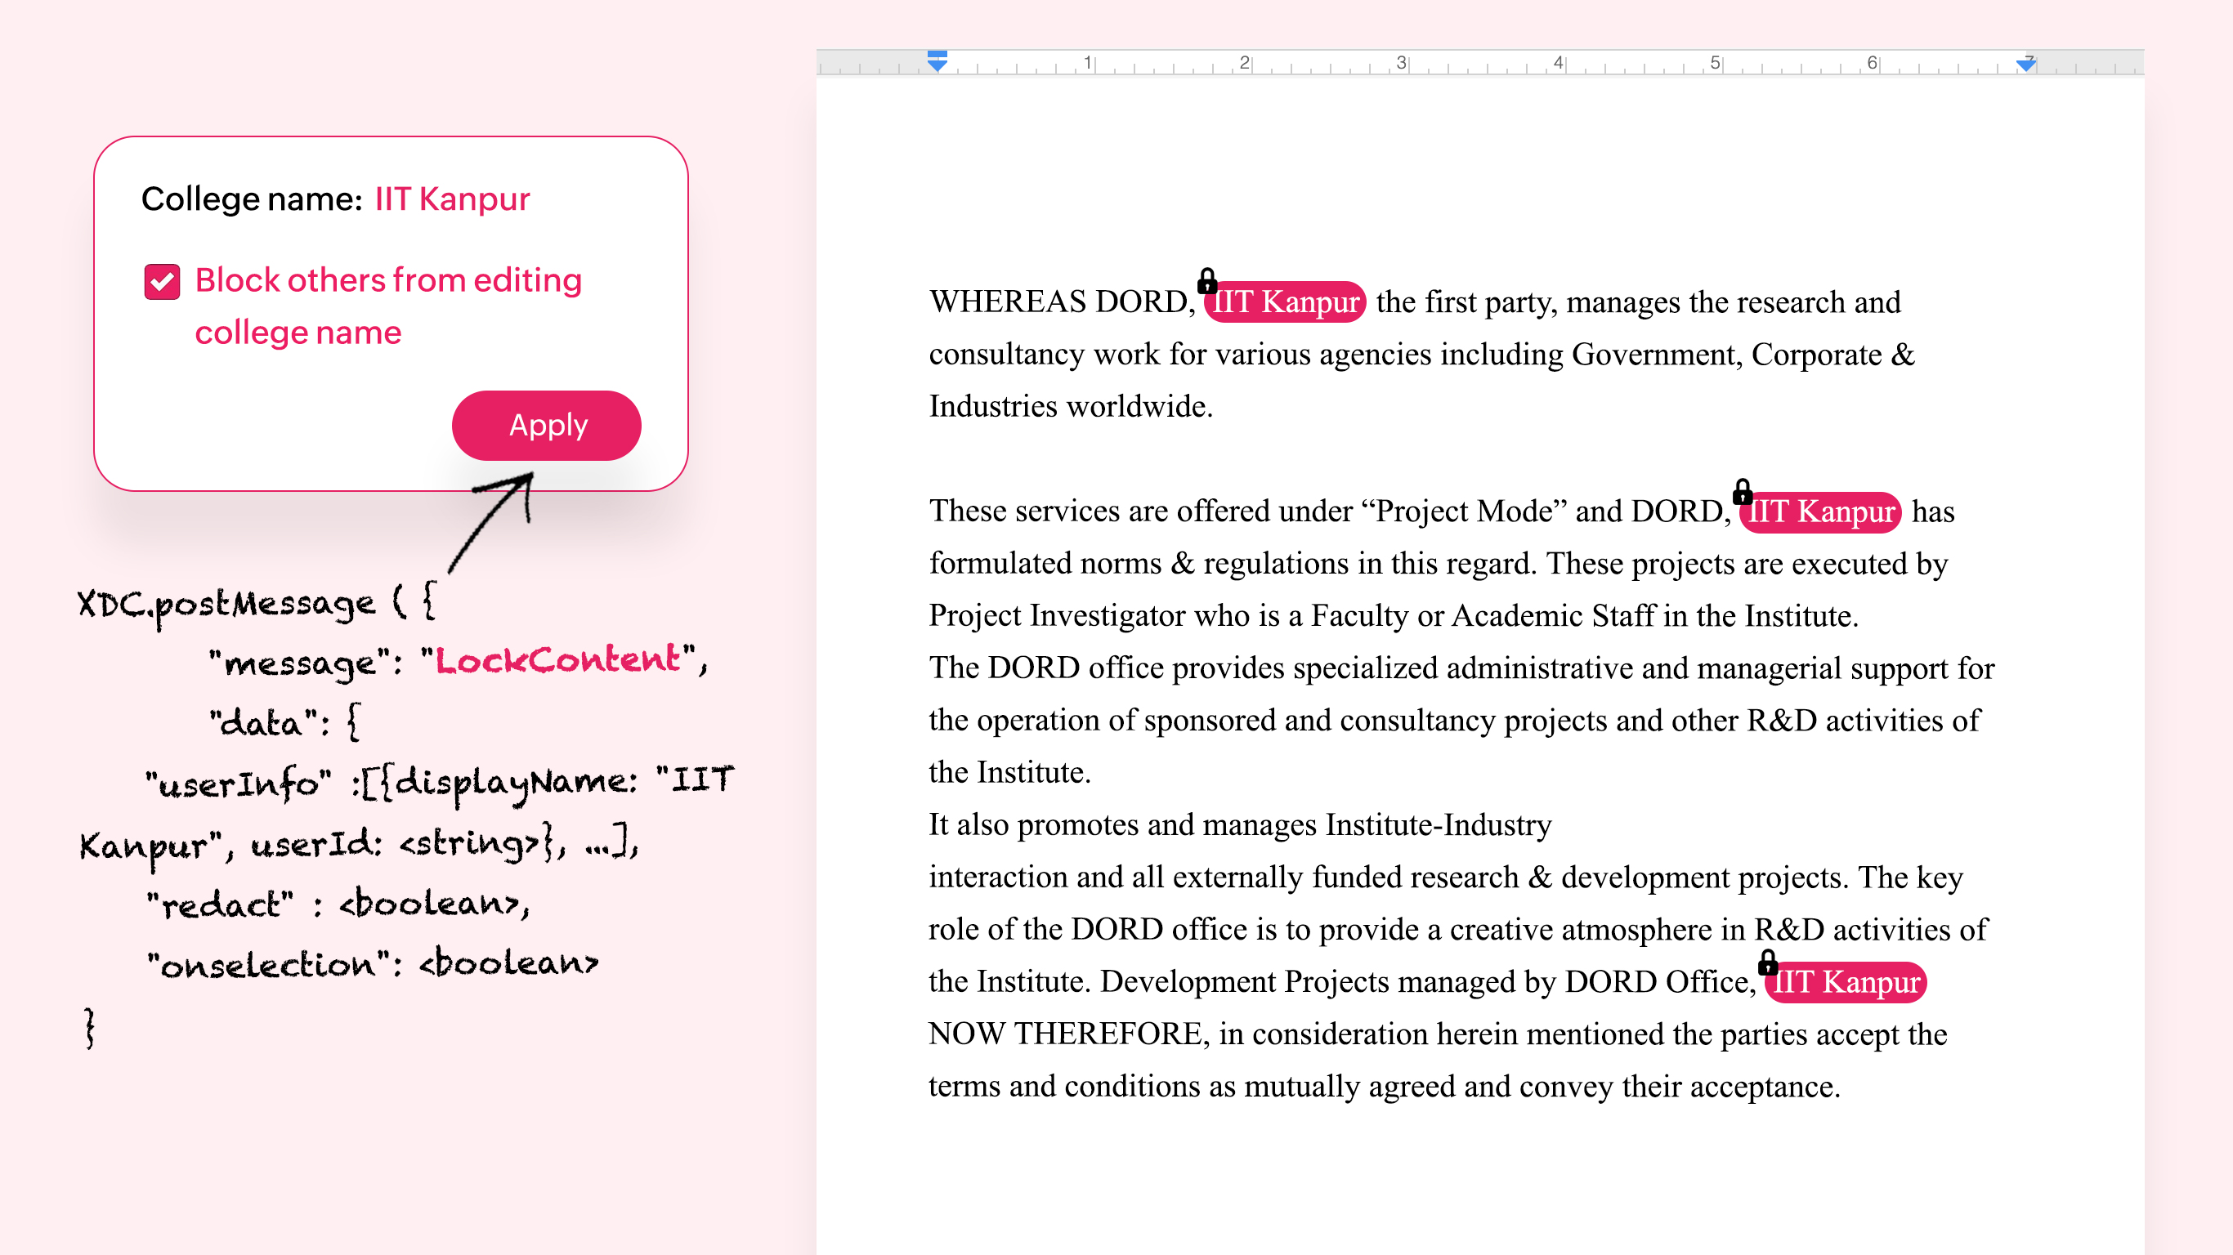Click the Apply button
This screenshot has width=2233, height=1255.
click(x=546, y=425)
